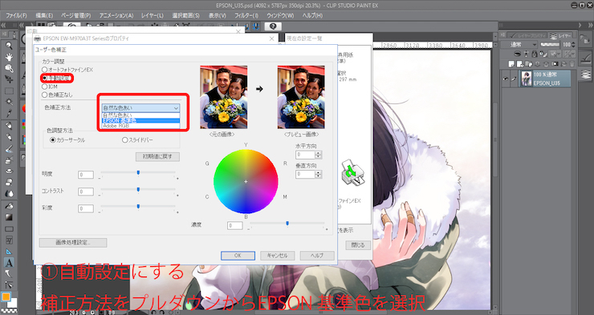Select the カラーサークル radio button
The image size is (594, 315).
click(53, 140)
